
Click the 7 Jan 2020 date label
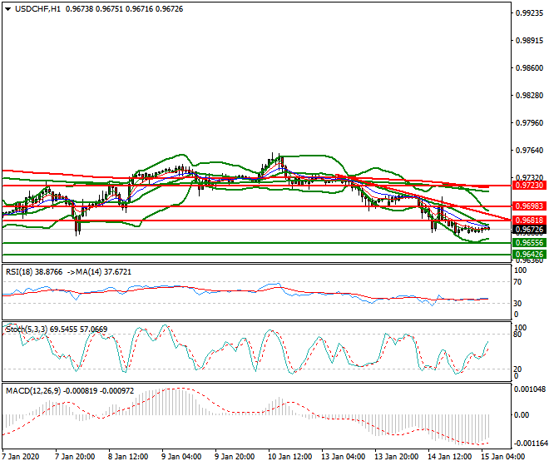(22, 457)
